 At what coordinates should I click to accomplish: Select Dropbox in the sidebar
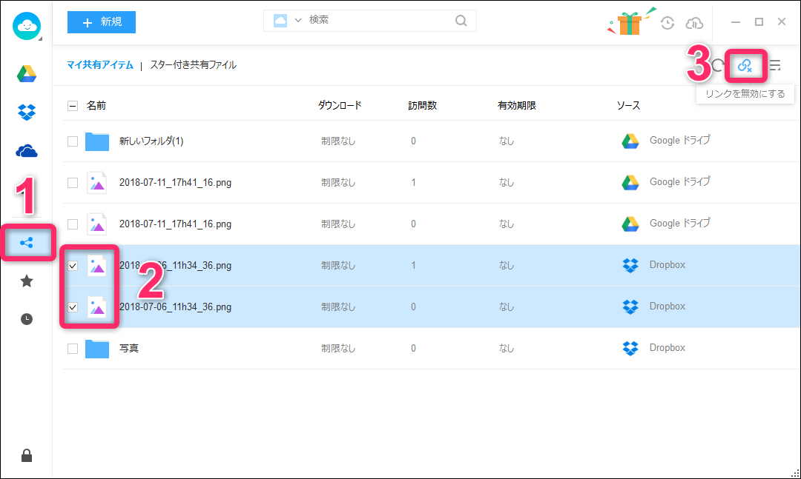(27, 111)
